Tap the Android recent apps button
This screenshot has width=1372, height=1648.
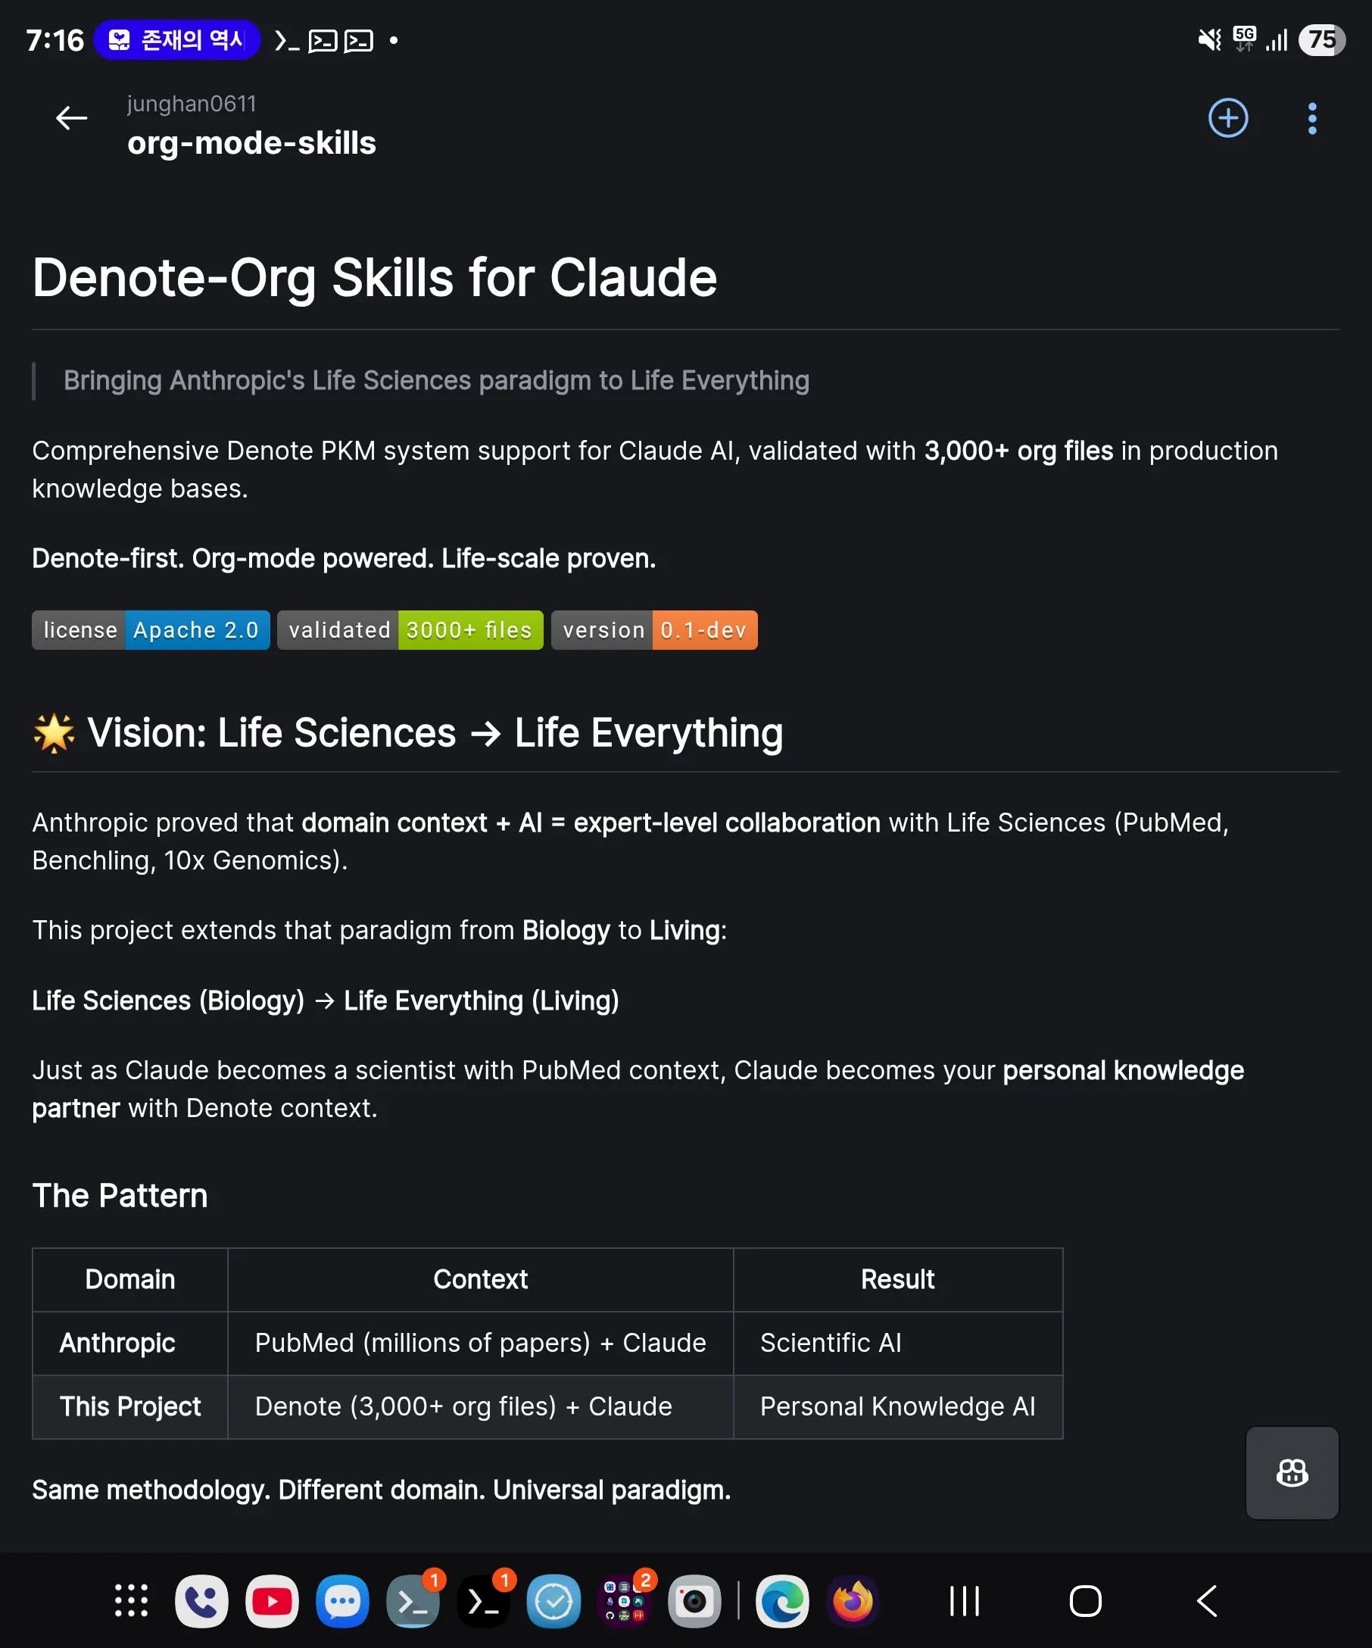point(964,1601)
